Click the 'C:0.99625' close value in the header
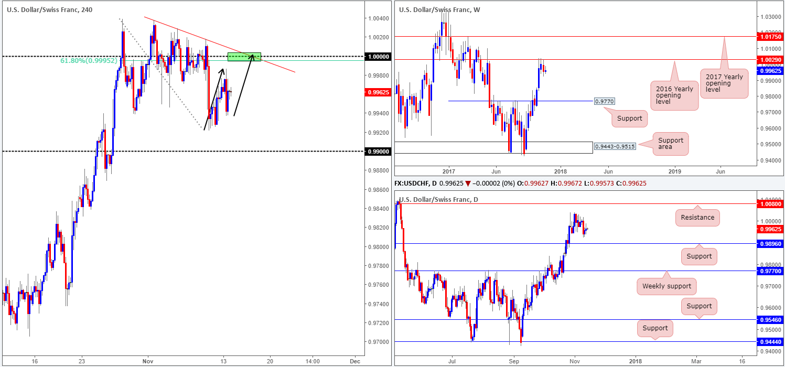 pos(631,184)
